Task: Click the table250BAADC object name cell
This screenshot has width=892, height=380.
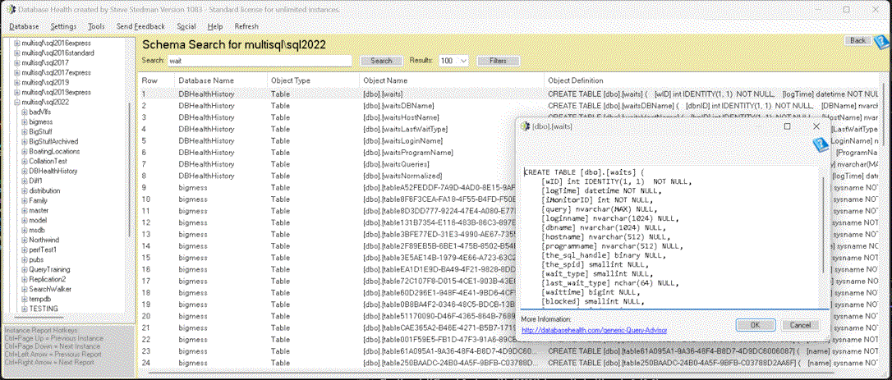Action: (453, 363)
